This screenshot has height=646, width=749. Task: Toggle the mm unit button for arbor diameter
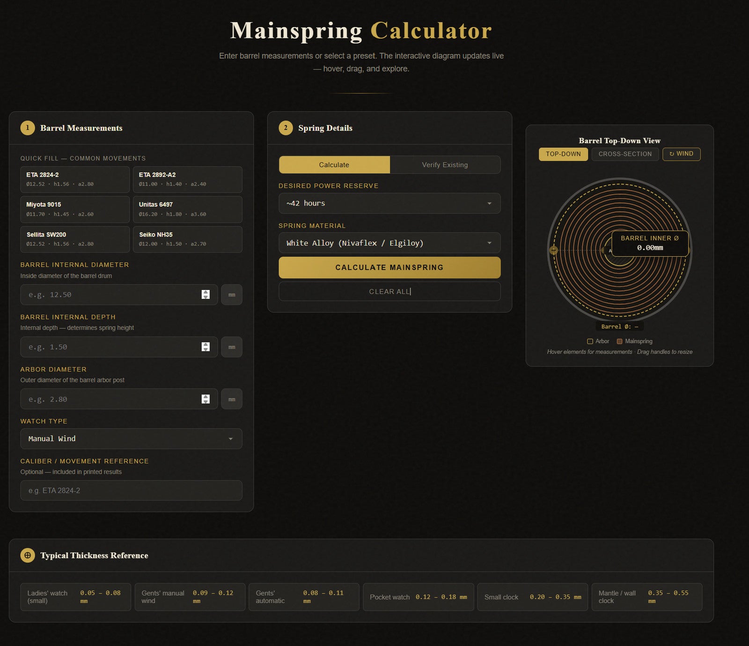tap(232, 399)
